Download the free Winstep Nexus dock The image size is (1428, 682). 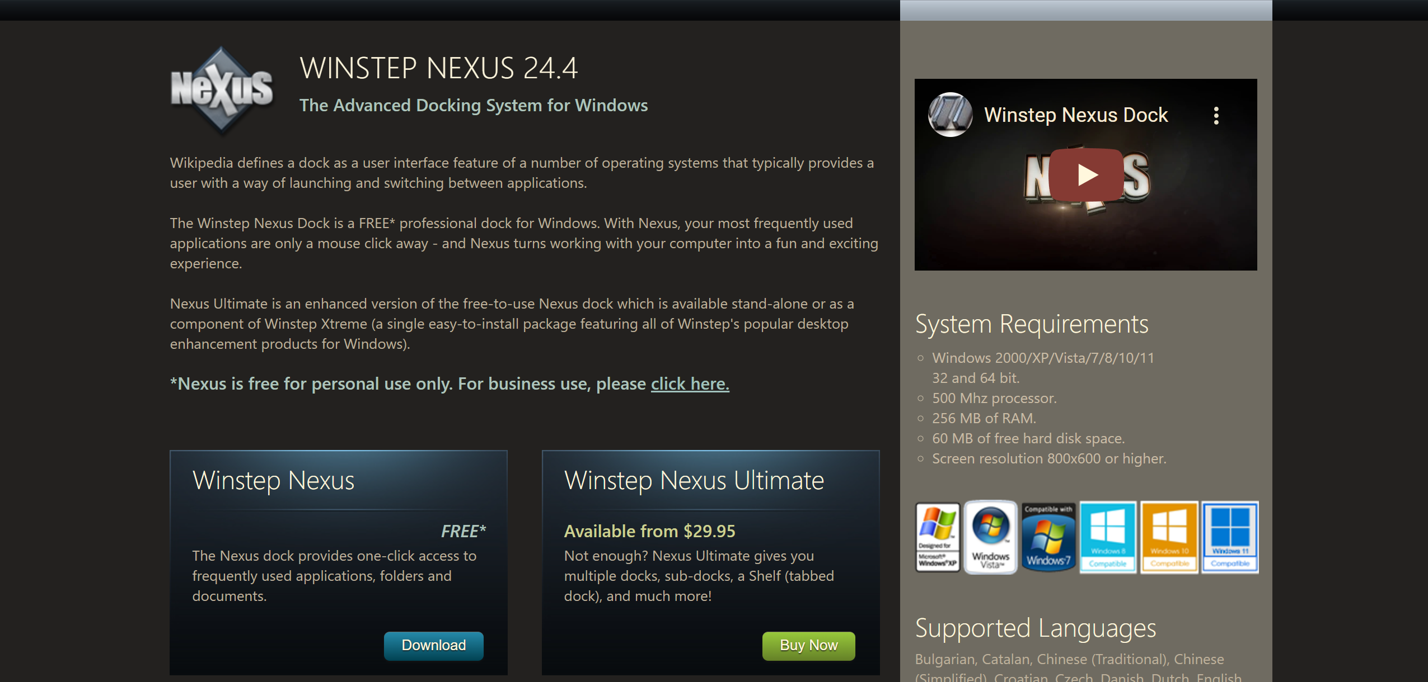coord(433,645)
